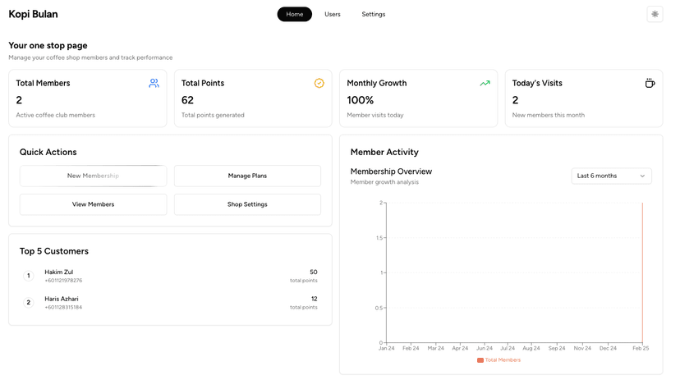Click the orange legend color swatch
This screenshot has height=389, width=680.
click(x=480, y=360)
